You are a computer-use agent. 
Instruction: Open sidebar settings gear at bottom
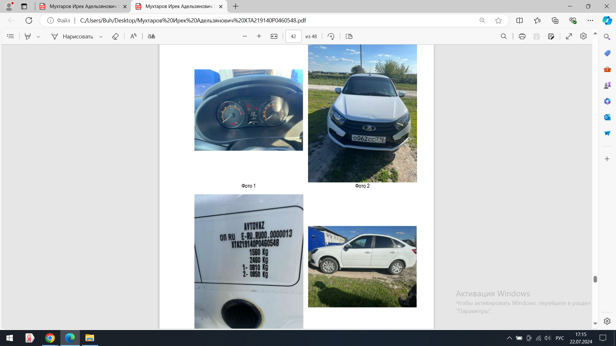click(607, 321)
